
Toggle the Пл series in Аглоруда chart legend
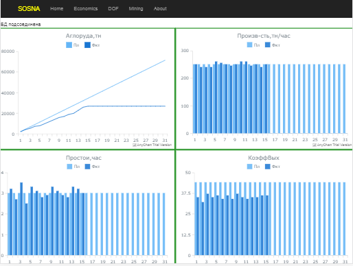click(73, 45)
